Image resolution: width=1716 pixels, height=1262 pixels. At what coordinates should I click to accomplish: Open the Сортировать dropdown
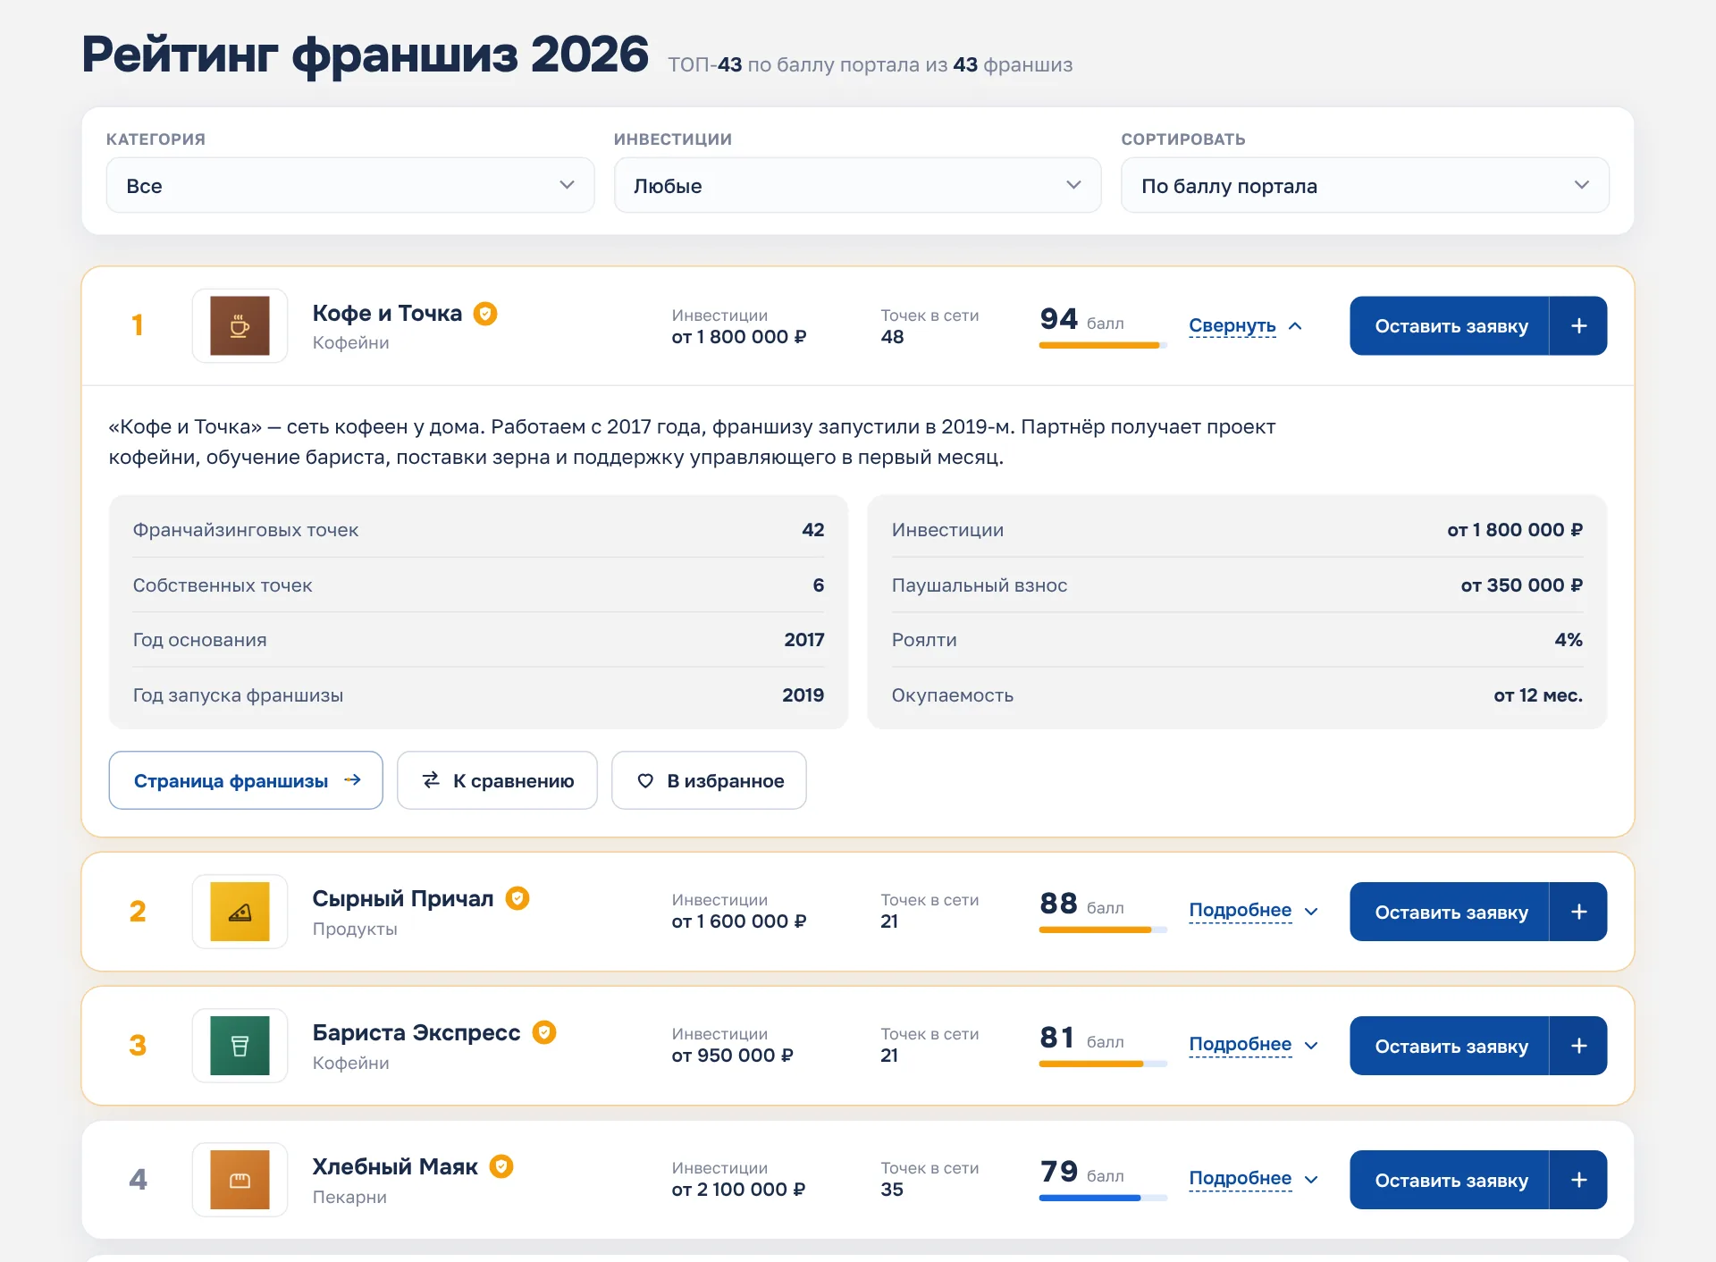point(1365,186)
